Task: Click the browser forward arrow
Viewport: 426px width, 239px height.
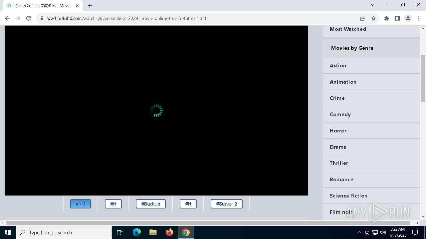Action: pyautogui.click(x=18, y=18)
